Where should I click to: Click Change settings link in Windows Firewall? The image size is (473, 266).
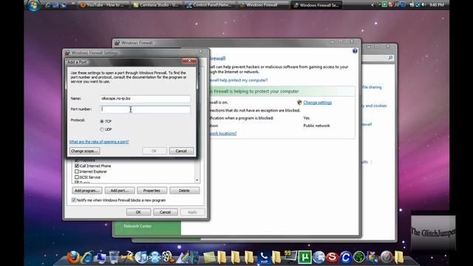point(317,103)
